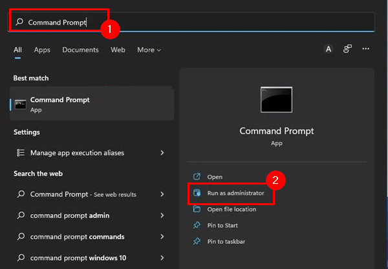Click the Open action's launch icon

tap(197, 177)
